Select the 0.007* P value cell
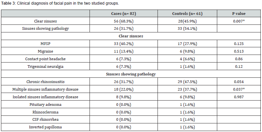This screenshot has width=262, height=132. tap(239, 21)
